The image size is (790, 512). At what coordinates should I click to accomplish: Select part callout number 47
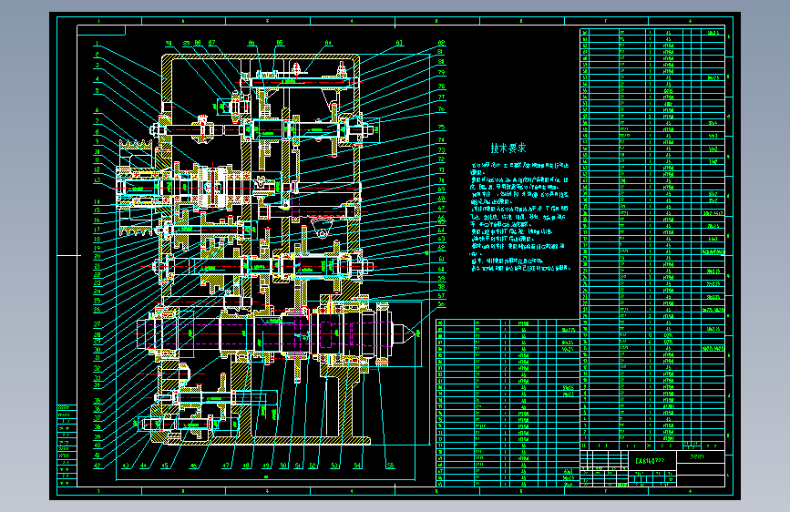point(226,466)
